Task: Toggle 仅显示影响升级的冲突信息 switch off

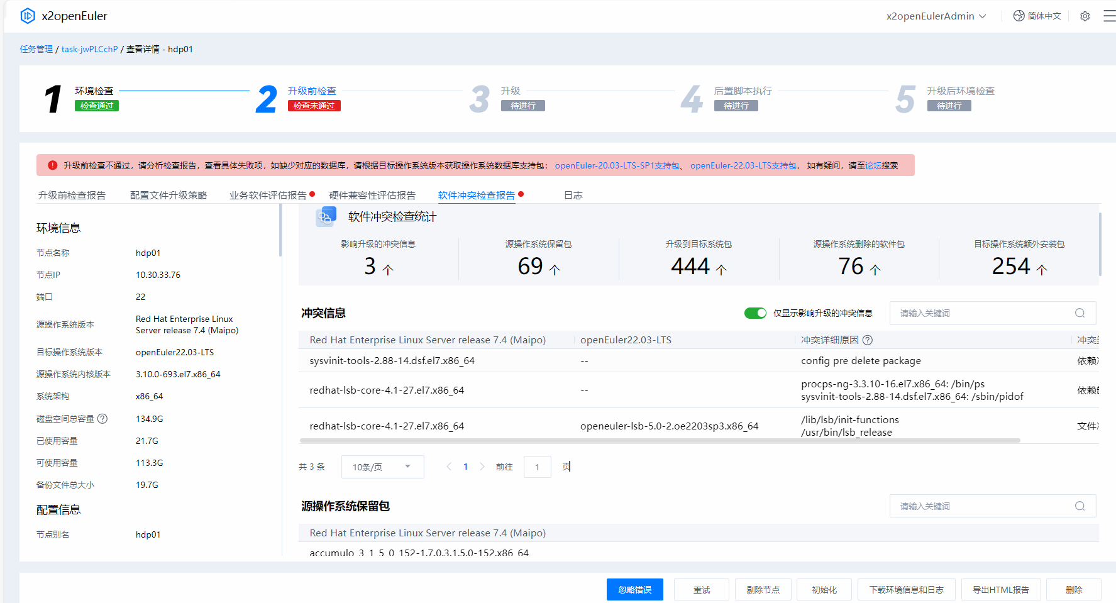Action: coord(755,313)
